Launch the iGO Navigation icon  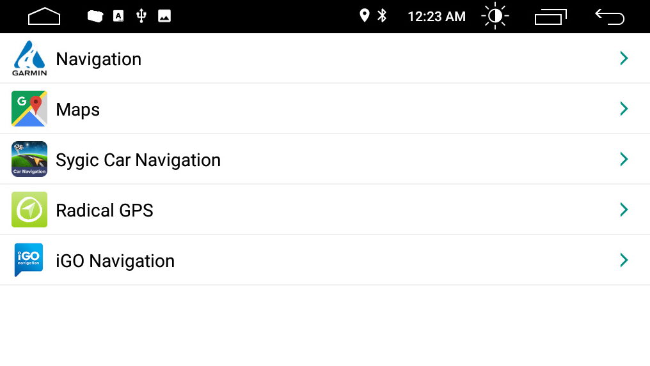pyautogui.click(x=29, y=259)
